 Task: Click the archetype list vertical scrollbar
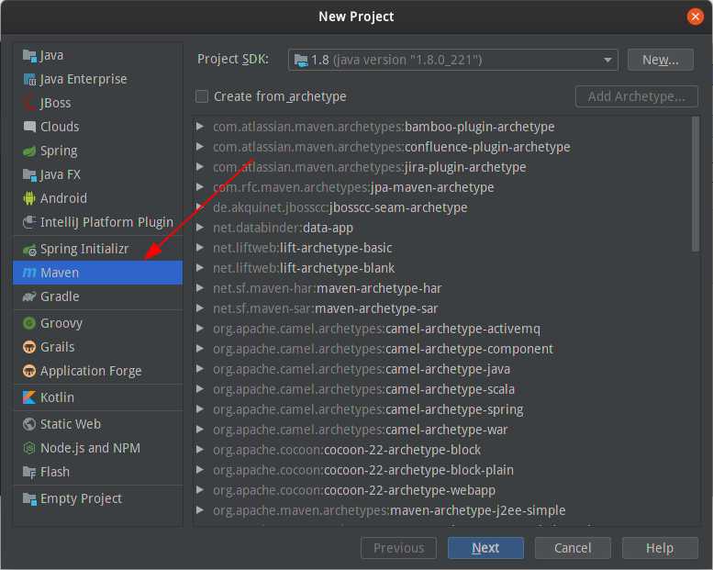click(x=696, y=184)
